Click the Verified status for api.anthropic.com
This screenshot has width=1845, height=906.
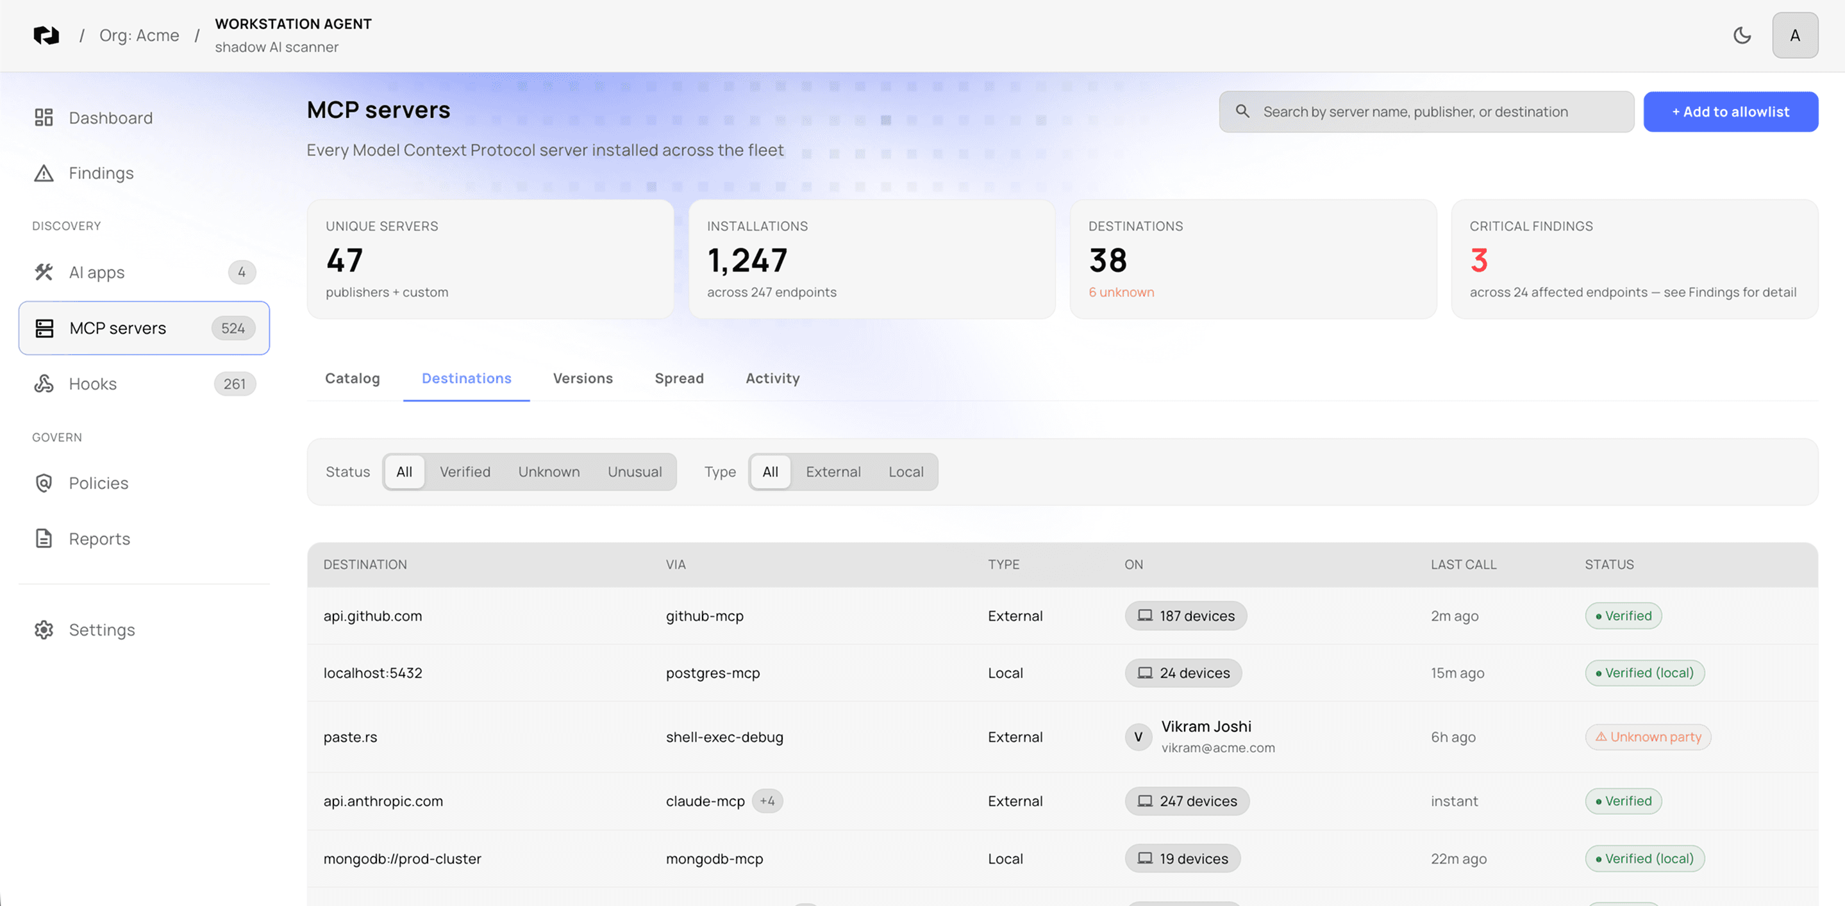[x=1623, y=801]
